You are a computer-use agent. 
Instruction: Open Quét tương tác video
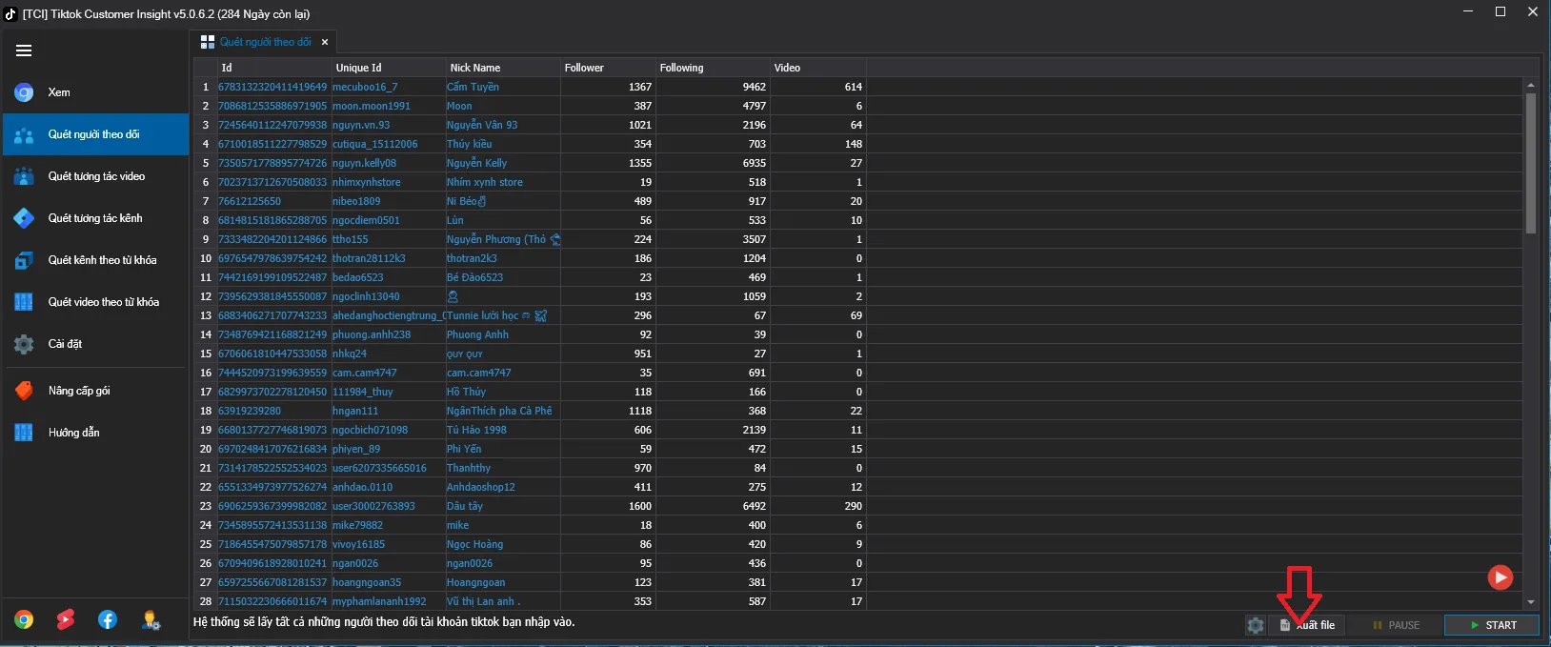pyautogui.click(x=95, y=176)
